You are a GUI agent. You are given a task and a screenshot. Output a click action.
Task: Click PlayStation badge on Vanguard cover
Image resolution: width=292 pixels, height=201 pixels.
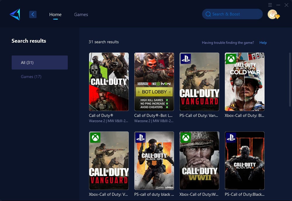(x=186, y=59)
